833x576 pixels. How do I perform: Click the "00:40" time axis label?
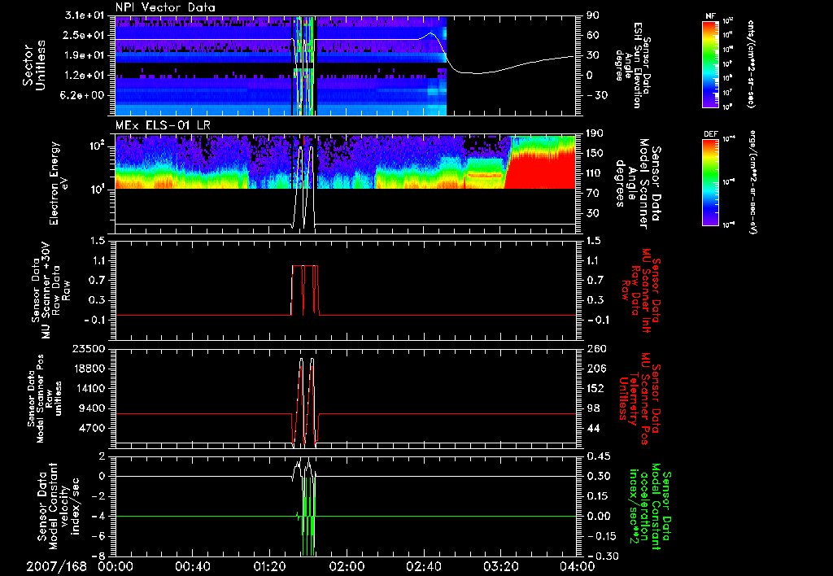192,567
